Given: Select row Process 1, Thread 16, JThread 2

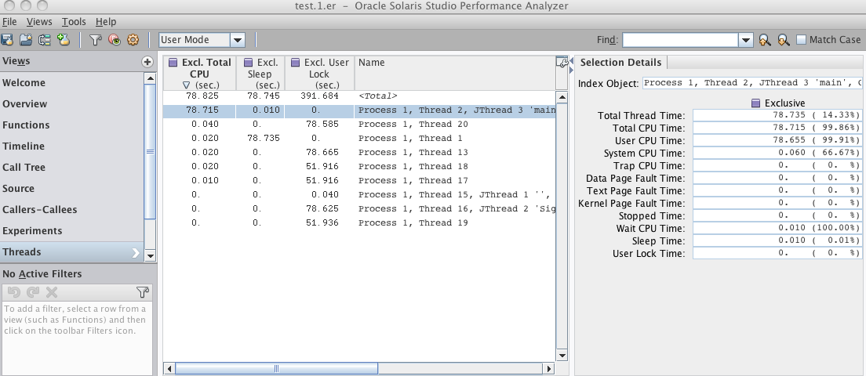Looking at the screenshot, I should tap(359, 209).
